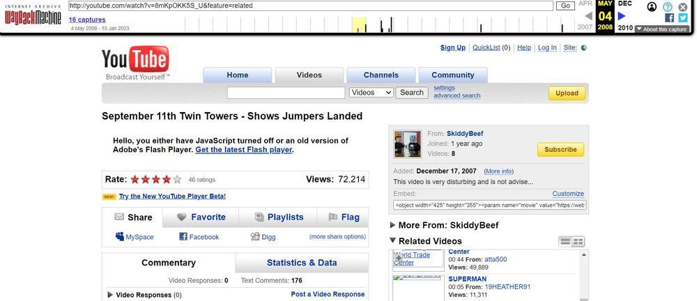Click in the YouTube search field
The width and height of the screenshot is (697, 301).
coord(286,93)
